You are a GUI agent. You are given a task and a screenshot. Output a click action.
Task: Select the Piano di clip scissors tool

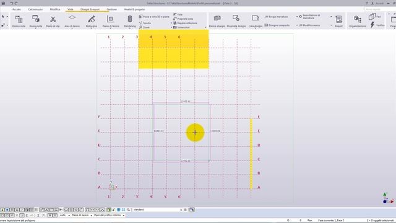(53, 21)
